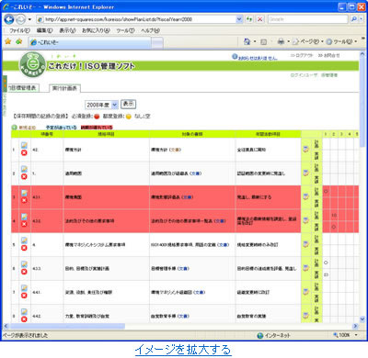Open recent pages dropdown beside Forward button
Image resolution: width=368 pixels, height=358 pixels.
point(29,19)
